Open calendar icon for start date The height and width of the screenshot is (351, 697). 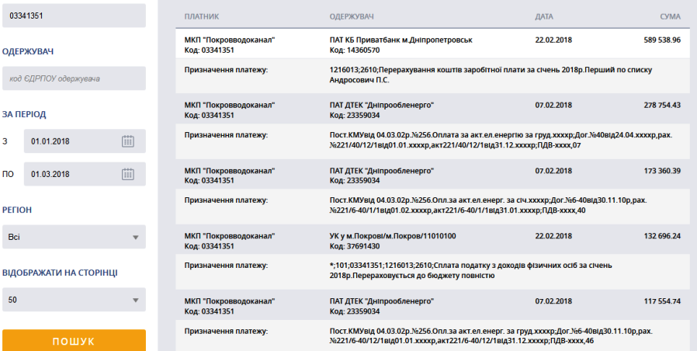coord(129,141)
